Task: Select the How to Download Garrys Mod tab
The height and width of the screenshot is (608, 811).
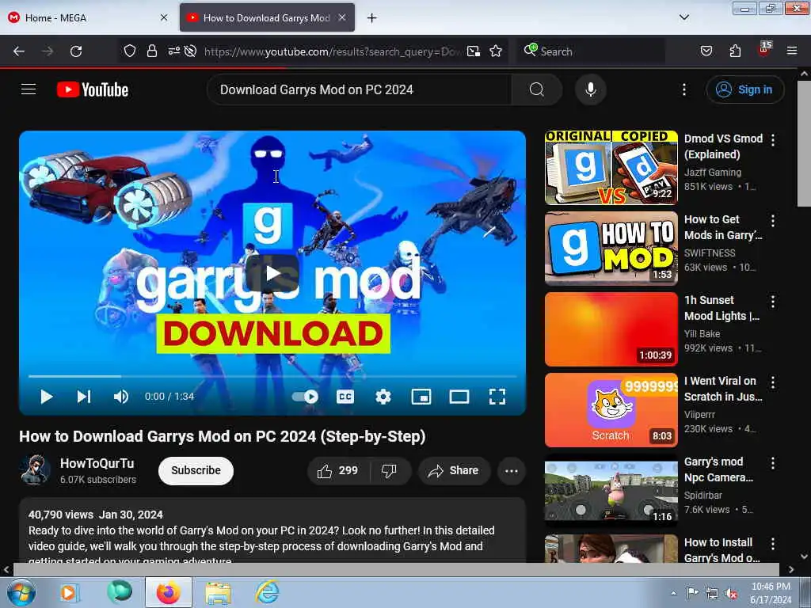Action: coord(268,17)
